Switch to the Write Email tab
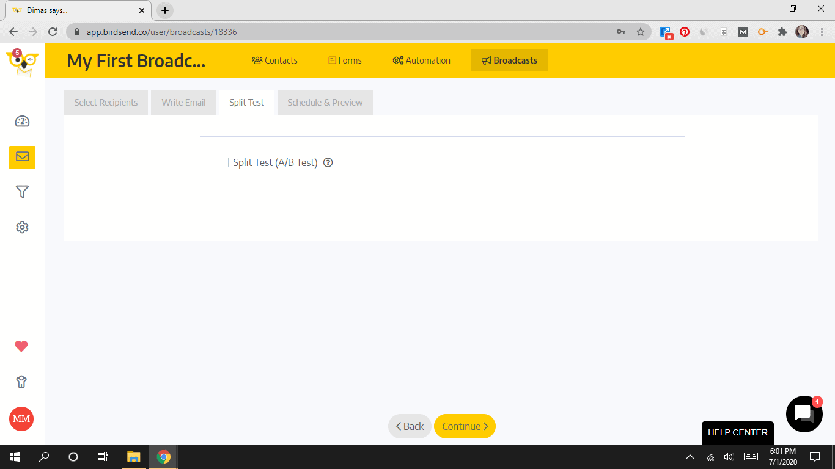This screenshot has height=469, width=835. pos(183,102)
